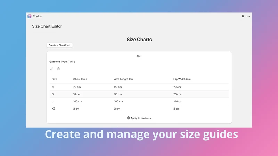The height and width of the screenshot is (156, 278).
Task: Select the L size row label
Action: [x=52, y=101]
